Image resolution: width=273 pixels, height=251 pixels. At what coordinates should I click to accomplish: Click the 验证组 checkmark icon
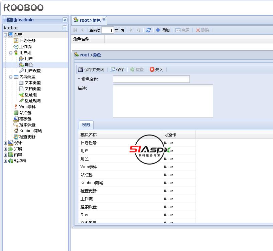(x=21, y=95)
